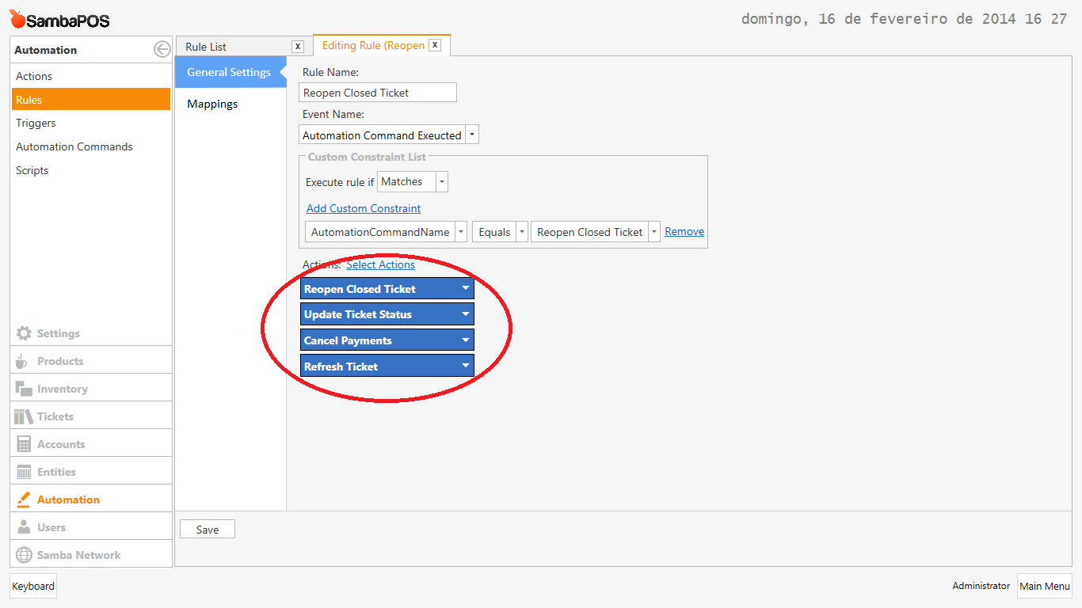Switch to the Mappings section
1082x608 pixels.
pos(212,104)
